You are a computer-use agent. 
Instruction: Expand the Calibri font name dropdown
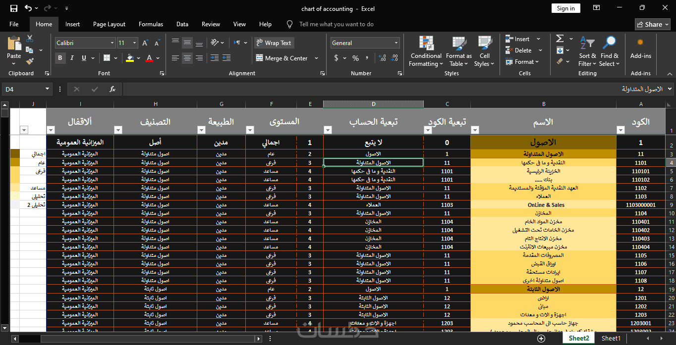click(x=112, y=43)
